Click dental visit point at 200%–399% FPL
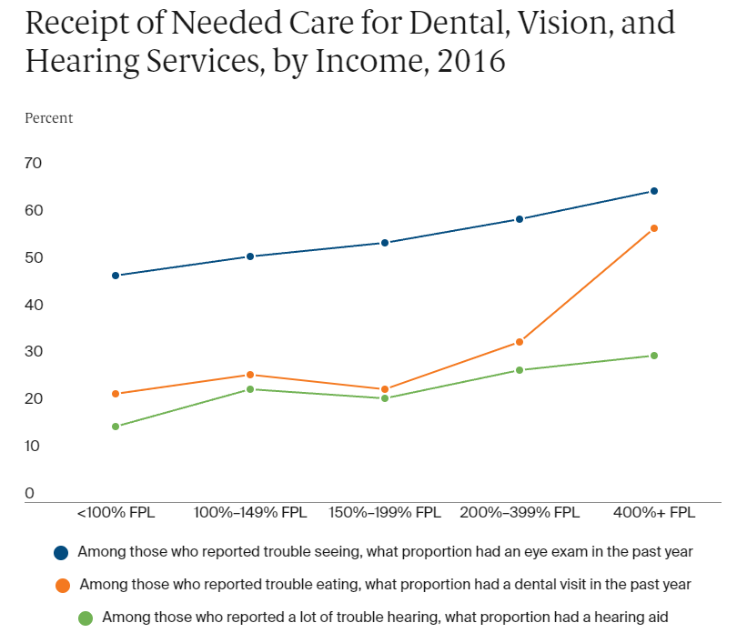 pyautogui.click(x=520, y=342)
